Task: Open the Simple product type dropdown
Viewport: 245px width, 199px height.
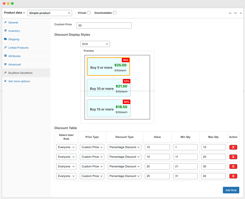Action: 50,13
